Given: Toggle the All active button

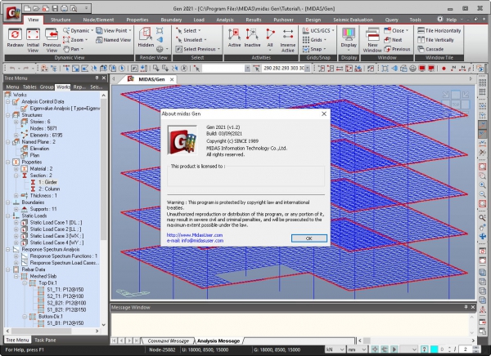Looking at the screenshot, I should (270, 38).
